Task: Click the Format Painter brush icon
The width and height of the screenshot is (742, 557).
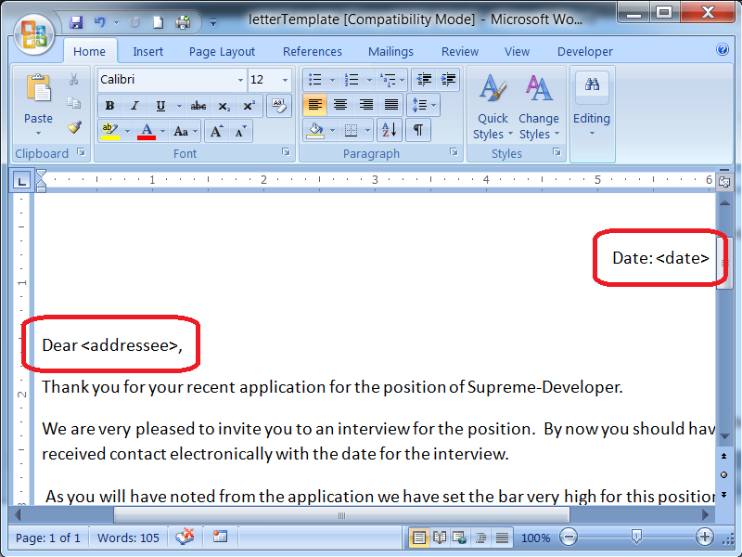Action: (74, 127)
